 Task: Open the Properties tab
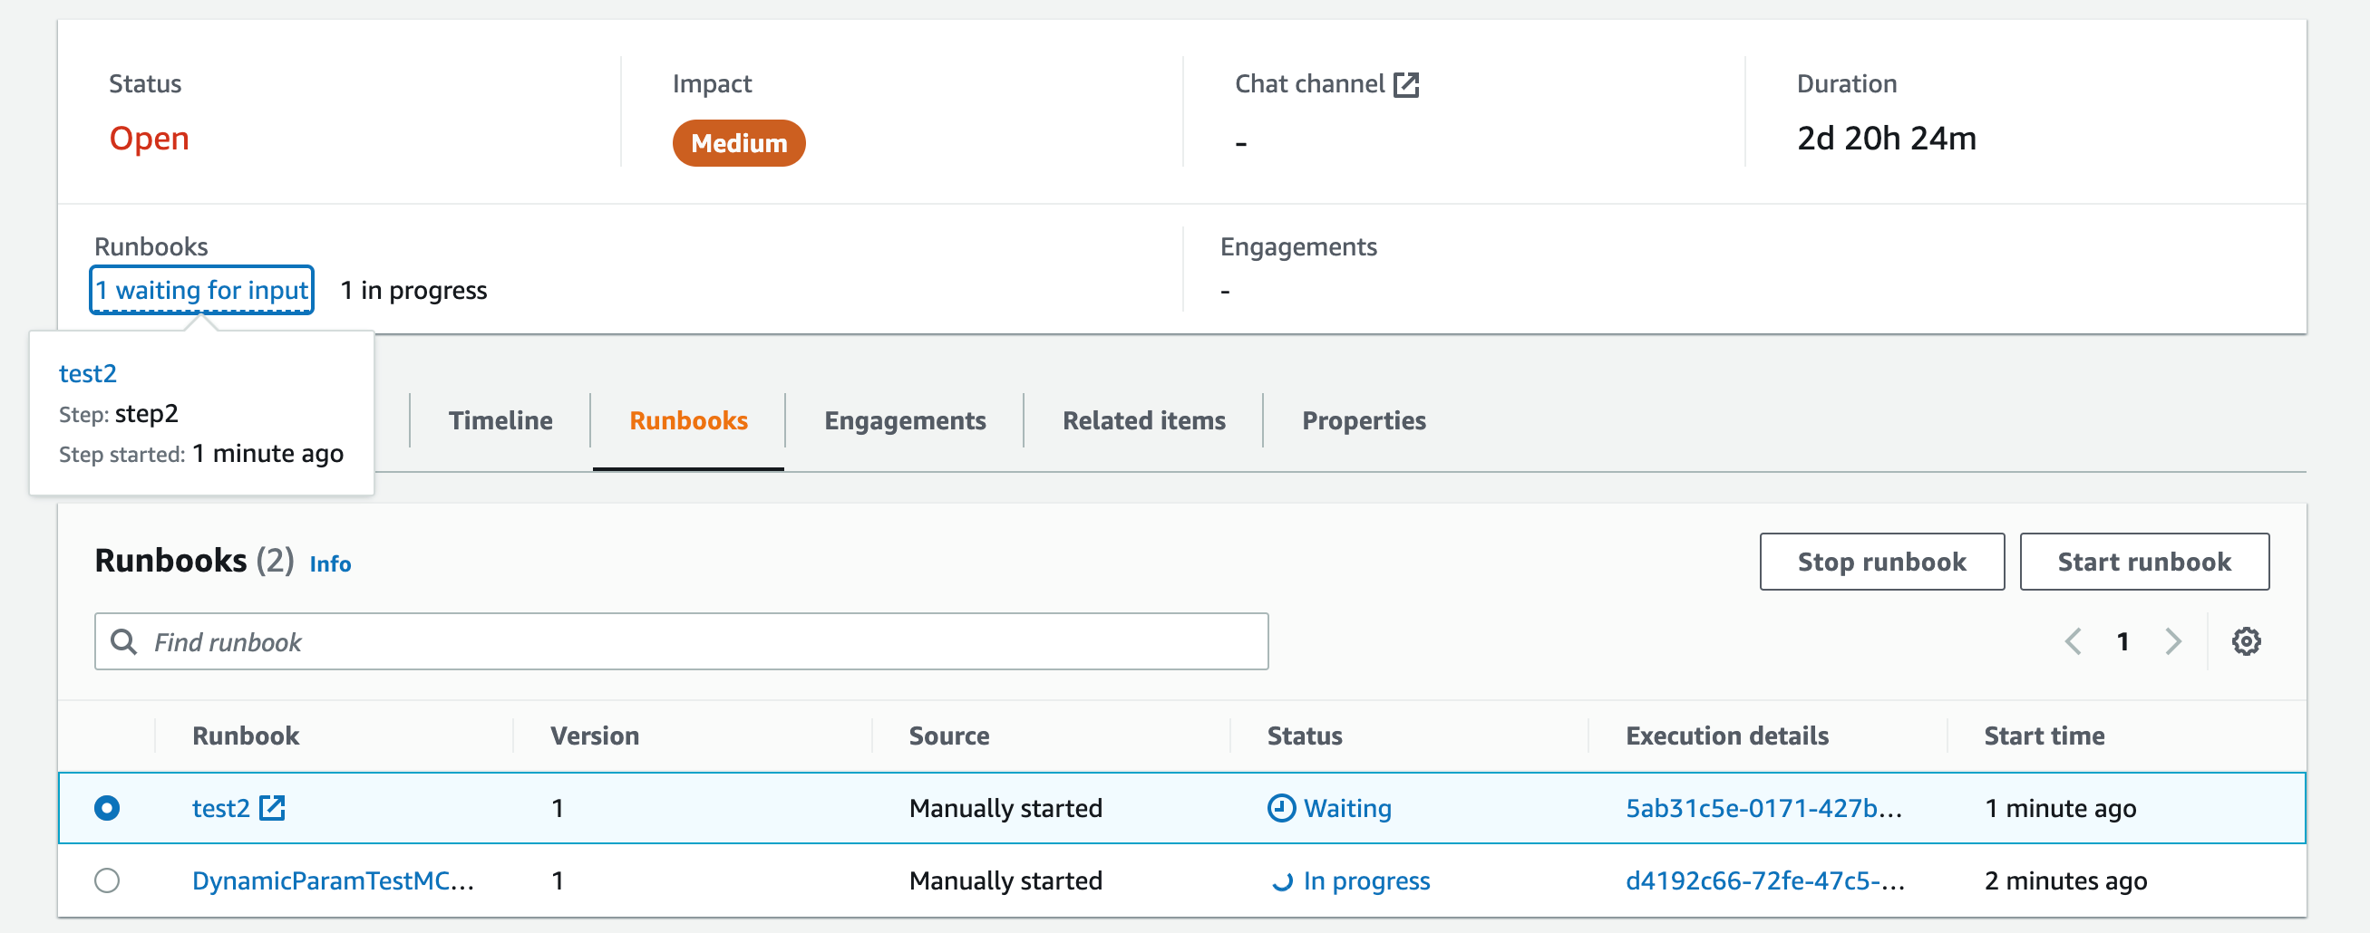point(1363,420)
